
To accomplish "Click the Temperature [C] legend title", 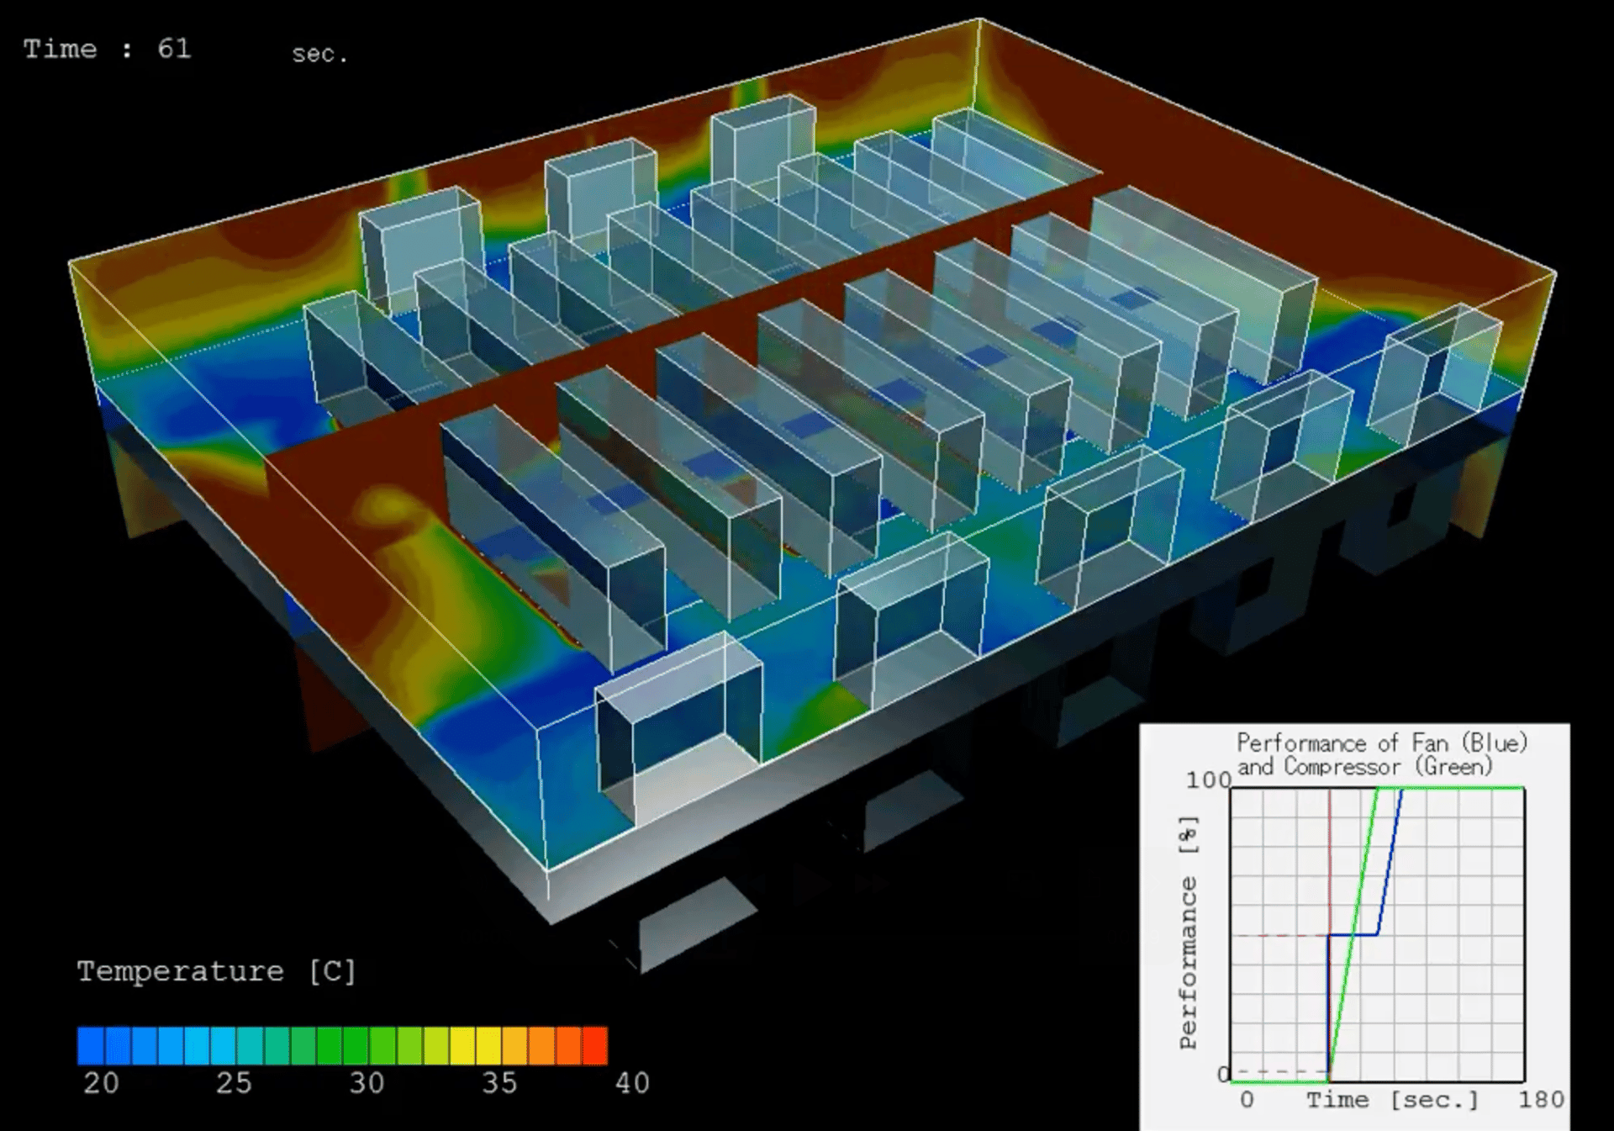I will coord(216,971).
